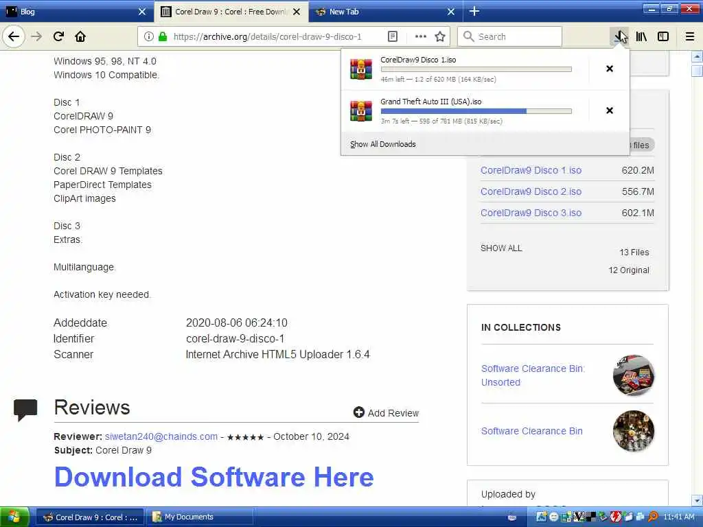Click the Grand Theft Auto III download progress bar
Screen dimensions: 703x527
point(476,110)
